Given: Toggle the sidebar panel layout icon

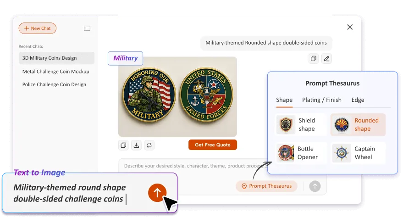Looking at the screenshot, I should (87, 28).
